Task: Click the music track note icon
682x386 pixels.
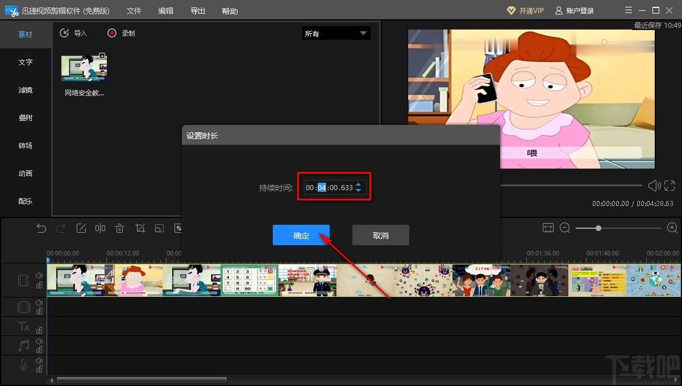Action: click(23, 346)
